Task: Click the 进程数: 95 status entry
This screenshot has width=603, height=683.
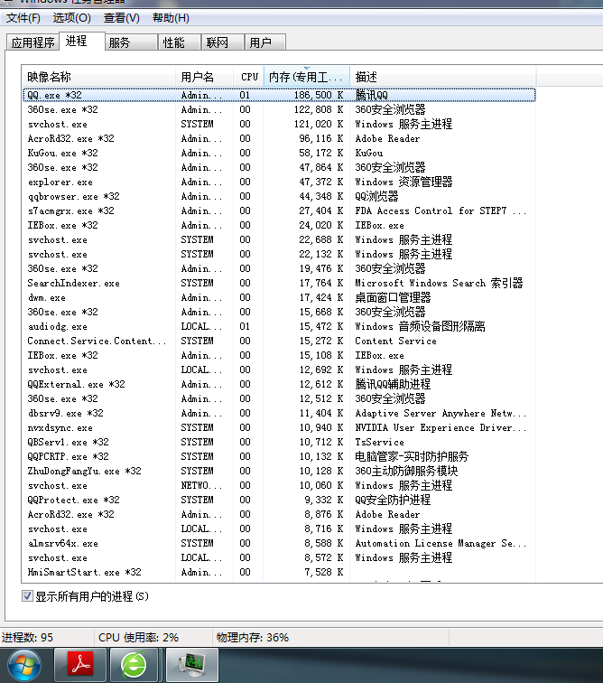Action: click(x=27, y=637)
